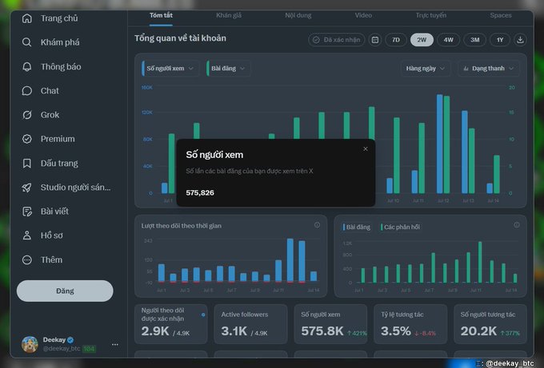Viewport: 544px width, 368px height.
Task: Open Tỷ lệ tương tác 3.5% card
Action: click(x=410, y=324)
